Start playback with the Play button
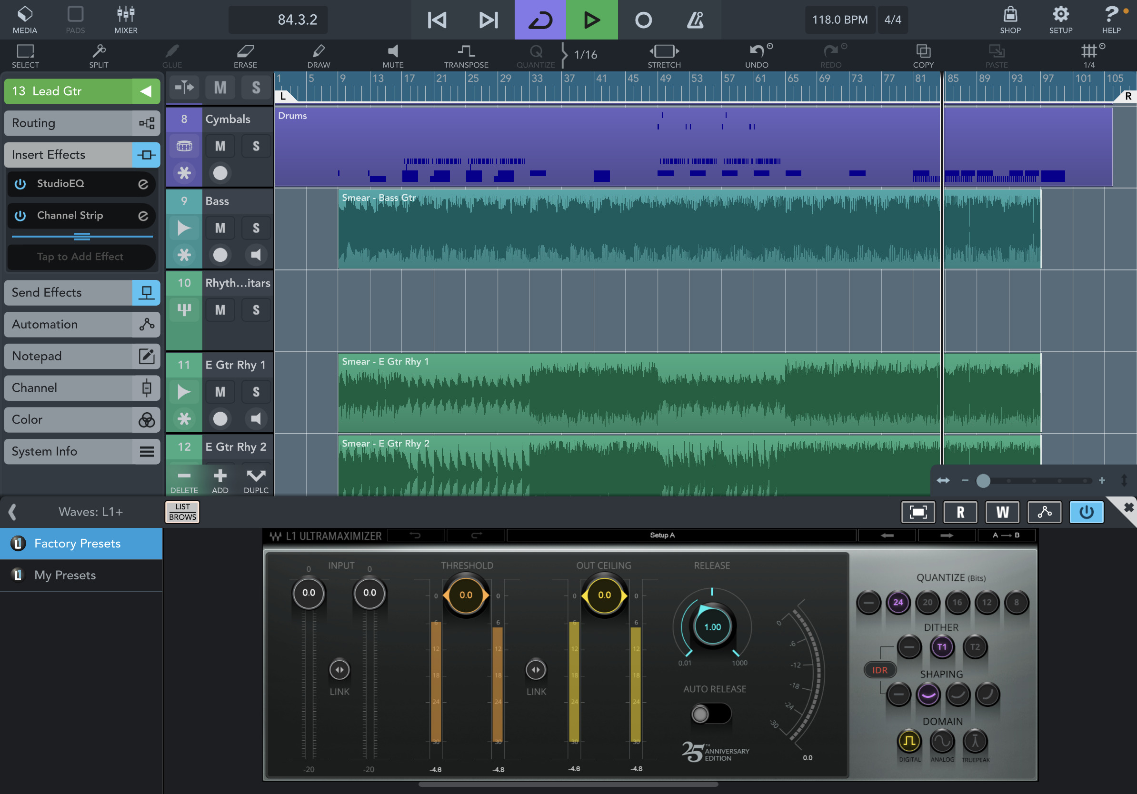 coord(592,20)
